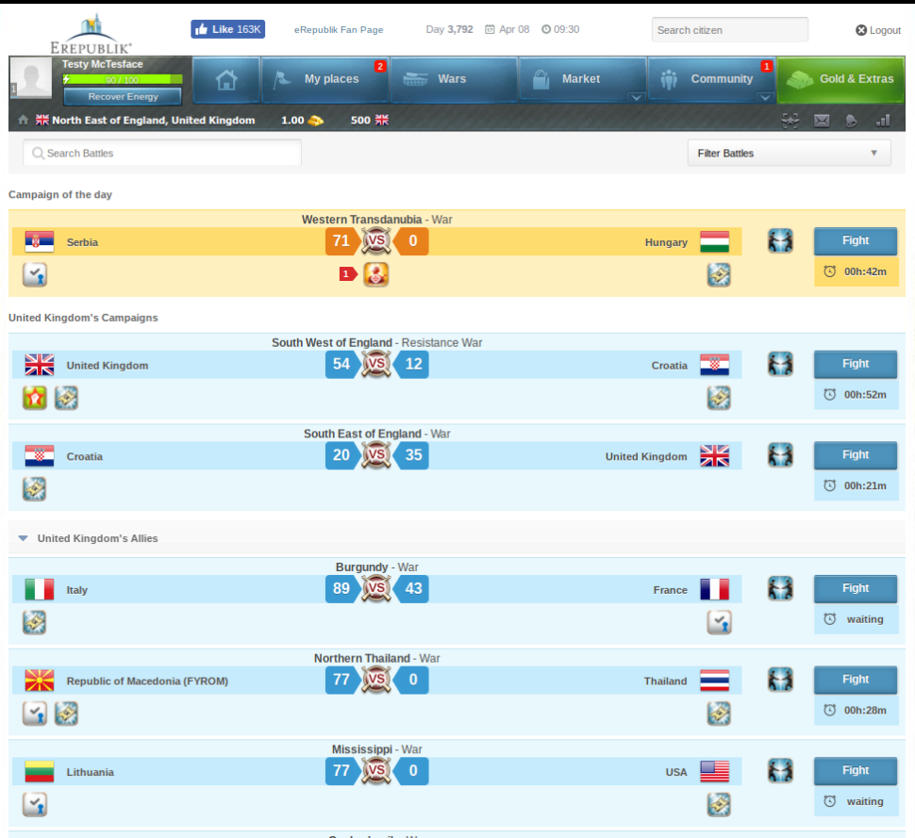The height and width of the screenshot is (838, 915).
Task: Open the My places menu
Action: pyautogui.click(x=325, y=79)
